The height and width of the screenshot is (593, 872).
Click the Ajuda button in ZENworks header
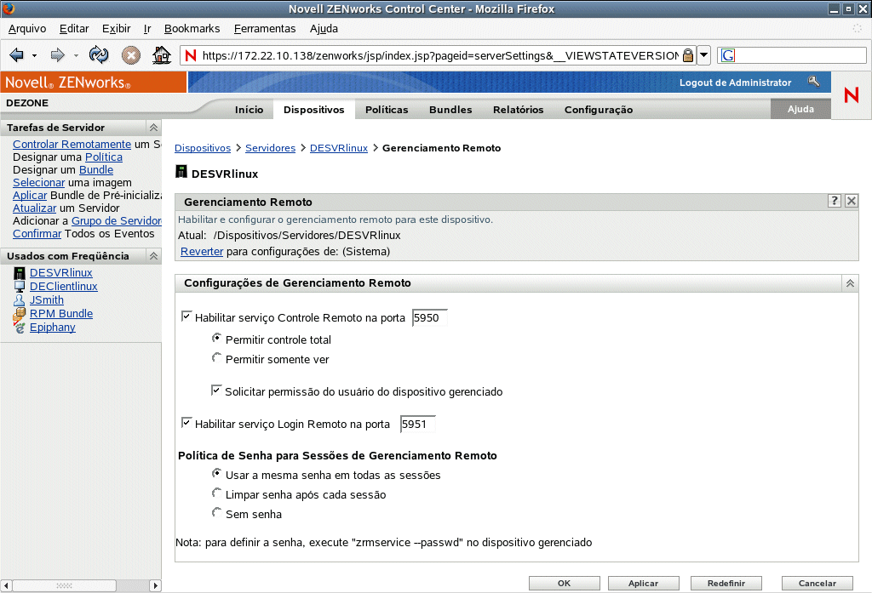coord(800,109)
